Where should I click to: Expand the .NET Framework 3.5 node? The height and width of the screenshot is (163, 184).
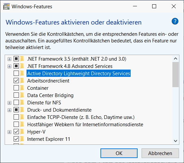tap(9, 59)
